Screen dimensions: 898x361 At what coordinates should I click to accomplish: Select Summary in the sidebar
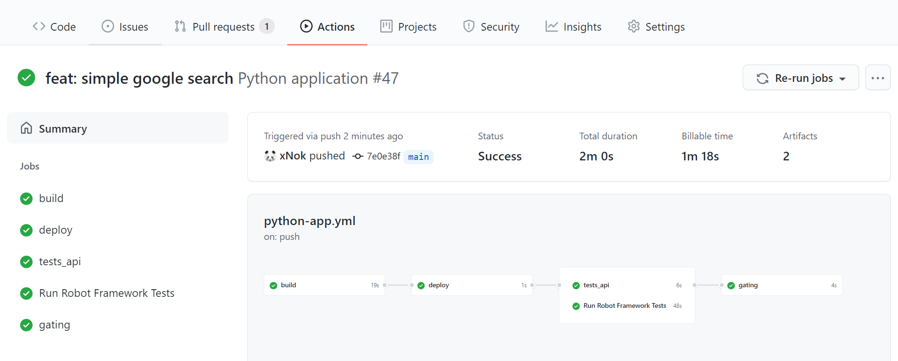click(x=63, y=129)
